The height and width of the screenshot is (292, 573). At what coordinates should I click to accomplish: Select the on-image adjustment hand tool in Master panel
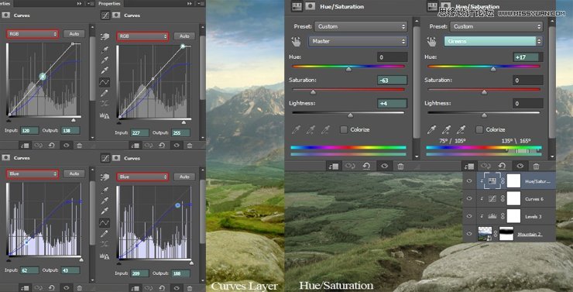(x=296, y=41)
